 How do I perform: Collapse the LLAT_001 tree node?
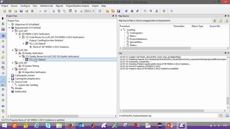[13, 31]
